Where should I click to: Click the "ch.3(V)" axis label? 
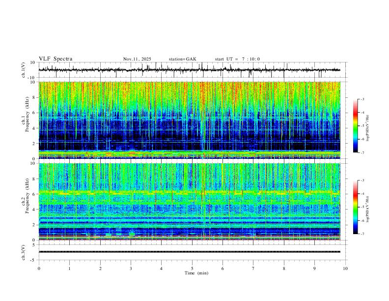pos(24,252)
